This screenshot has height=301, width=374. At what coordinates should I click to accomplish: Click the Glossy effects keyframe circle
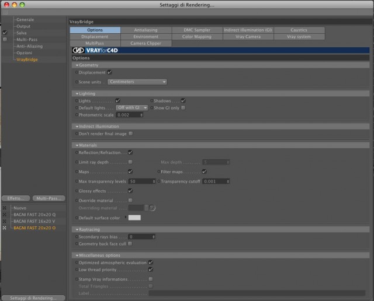(77, 191)
